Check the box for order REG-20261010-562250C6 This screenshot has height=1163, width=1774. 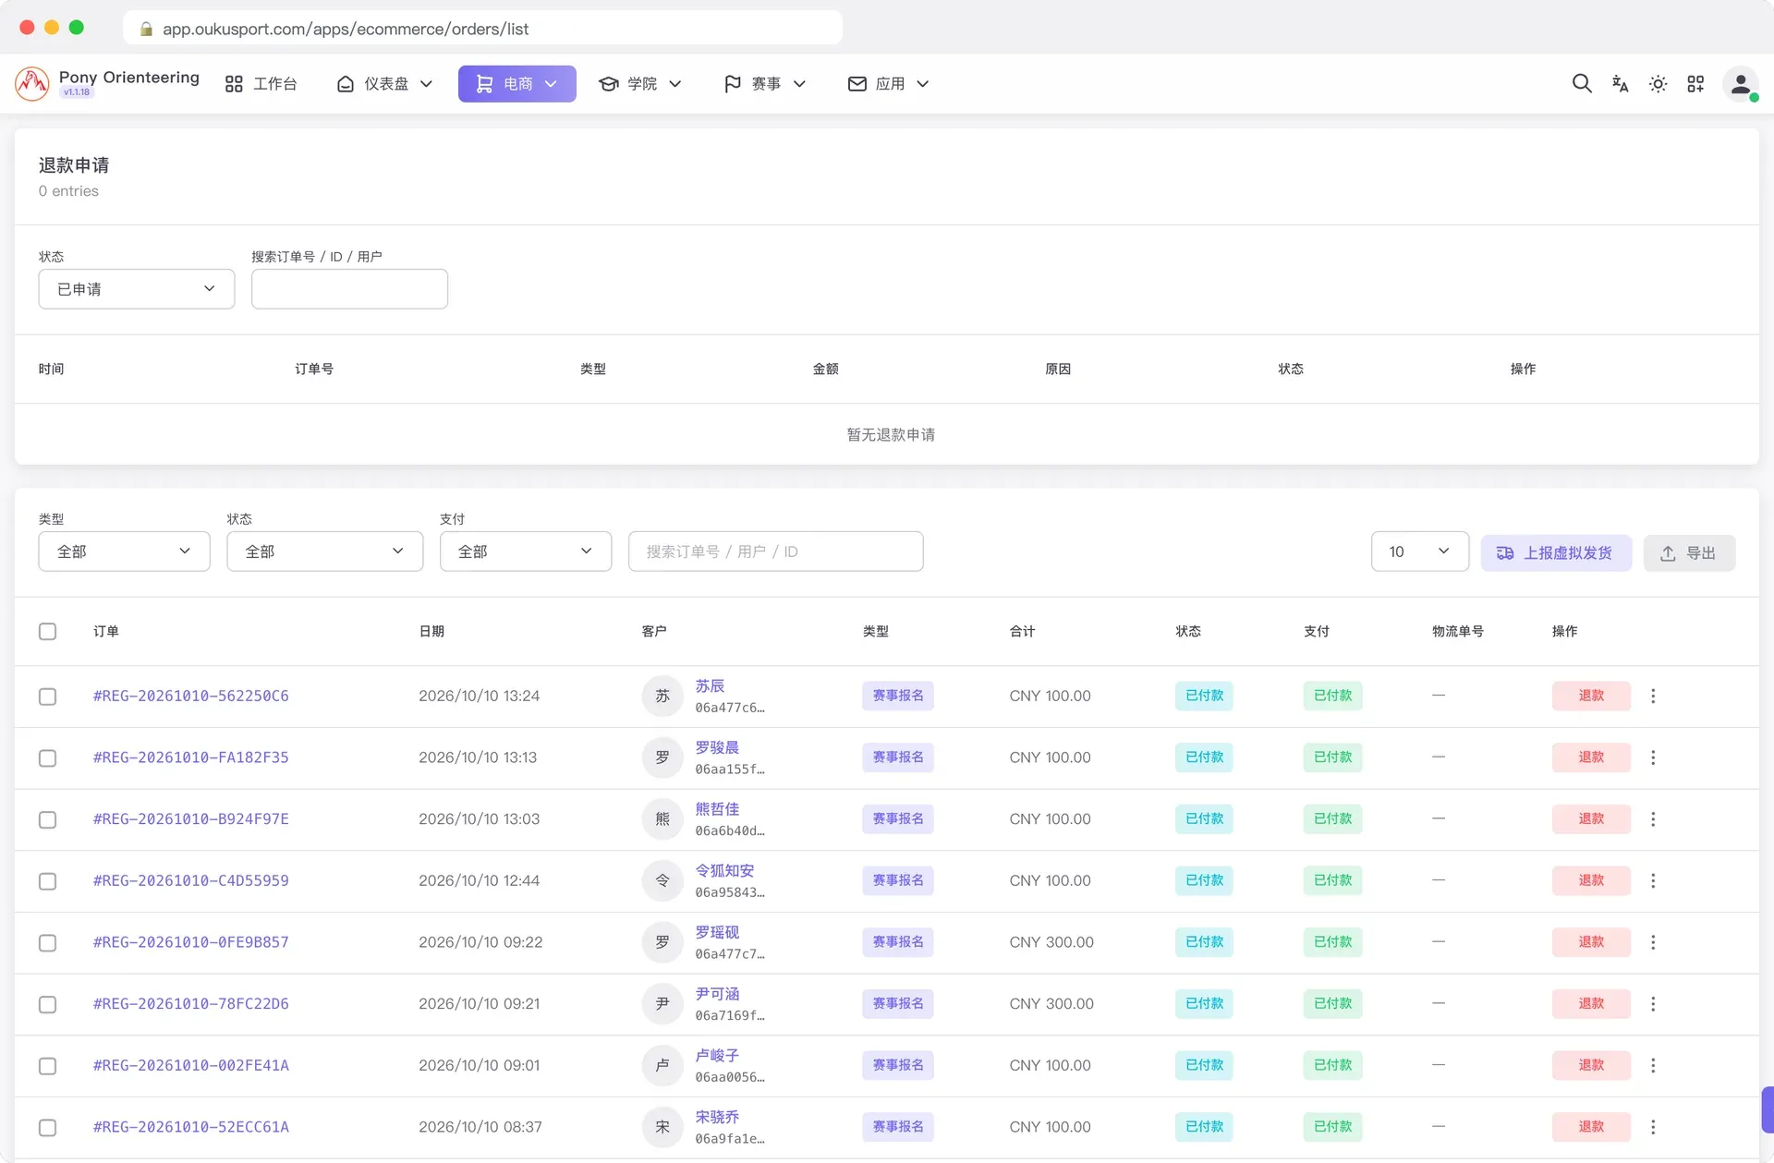(48, 697)
